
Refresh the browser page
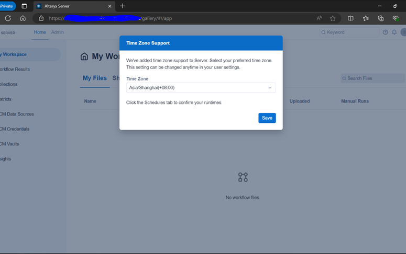(x=8, y=18)
